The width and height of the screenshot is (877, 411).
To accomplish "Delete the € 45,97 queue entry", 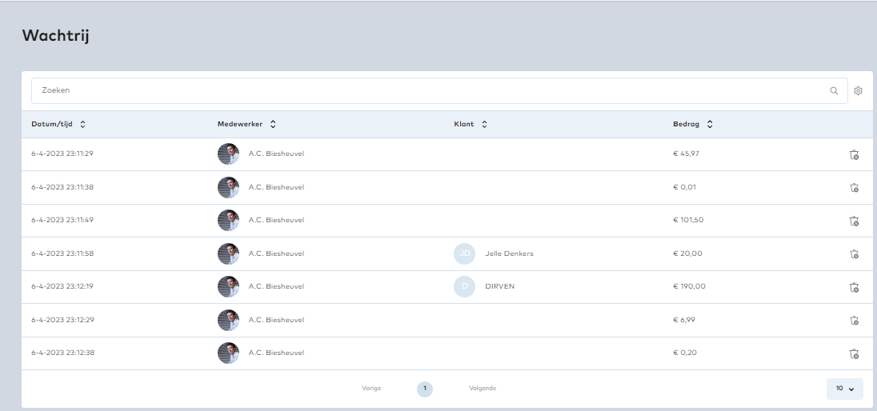I will click(854, 154).
